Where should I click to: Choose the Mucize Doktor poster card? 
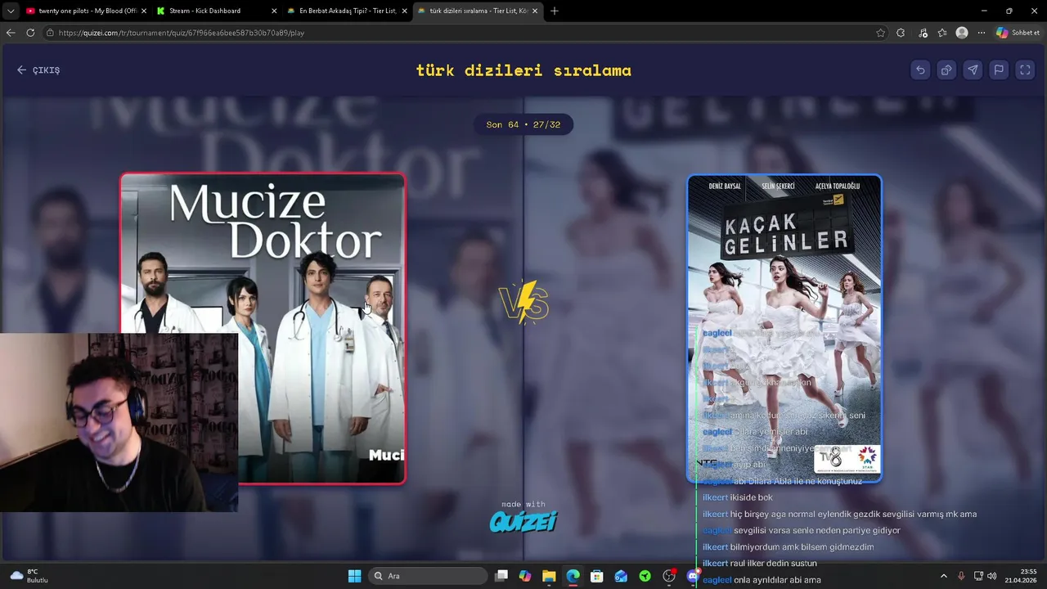coord(263,328)
